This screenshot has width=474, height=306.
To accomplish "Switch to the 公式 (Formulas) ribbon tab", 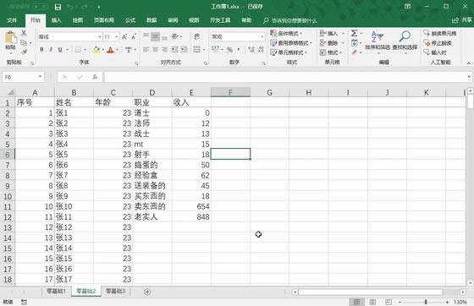I will pyautogui.click(x=130, y=20).
